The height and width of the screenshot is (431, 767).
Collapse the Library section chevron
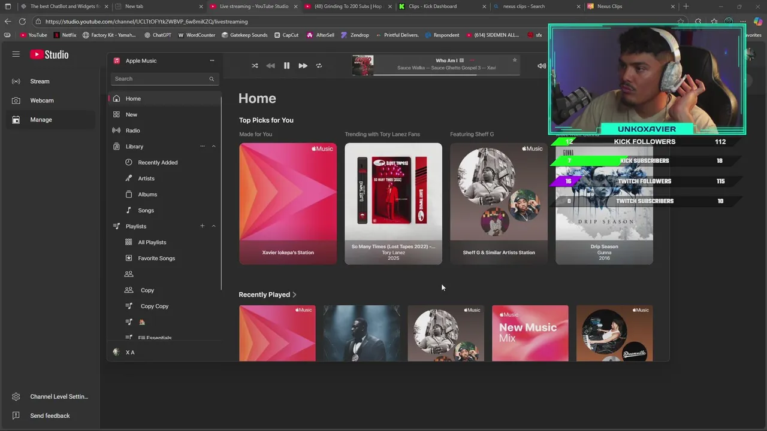tap(213, 147)
